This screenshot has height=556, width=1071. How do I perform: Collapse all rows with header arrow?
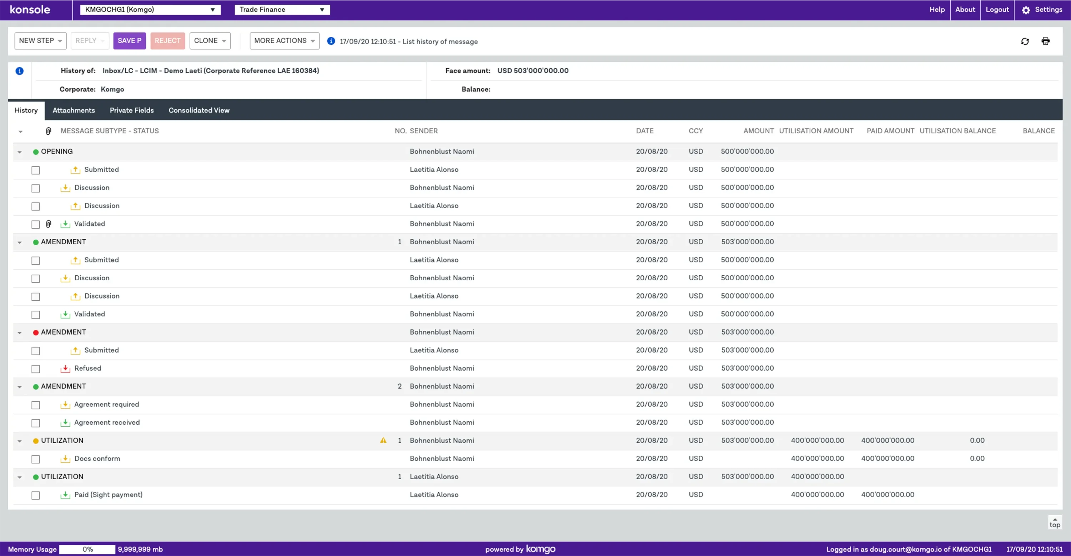20,131
